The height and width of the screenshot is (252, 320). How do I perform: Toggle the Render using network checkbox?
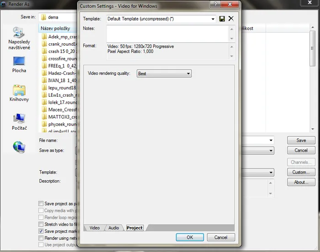[42, 238]
